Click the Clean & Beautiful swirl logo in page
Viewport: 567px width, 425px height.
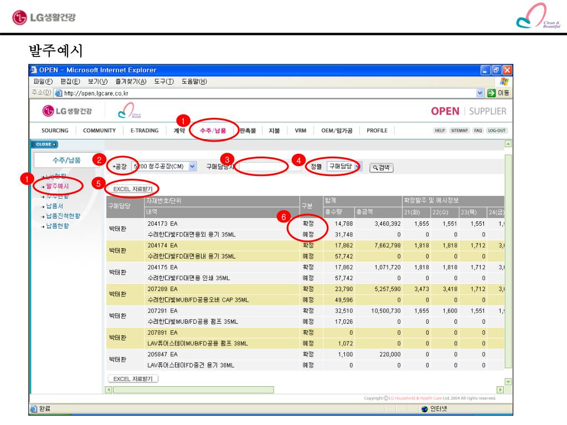130,110
